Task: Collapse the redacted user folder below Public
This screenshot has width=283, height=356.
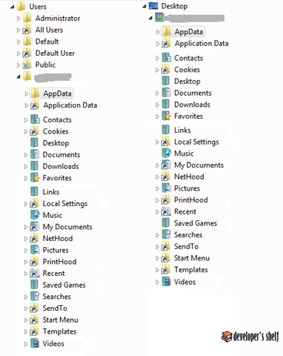Action: 19,76
